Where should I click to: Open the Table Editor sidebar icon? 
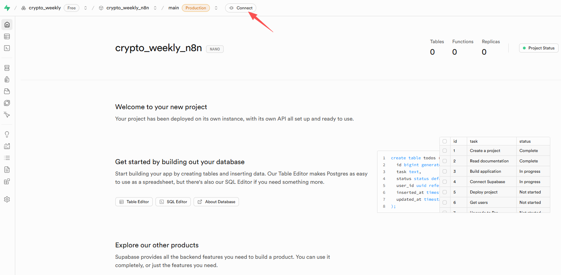7,37
